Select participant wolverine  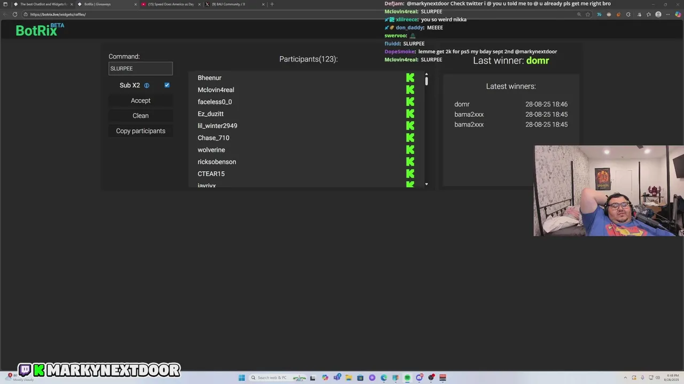tap(211, 150)
